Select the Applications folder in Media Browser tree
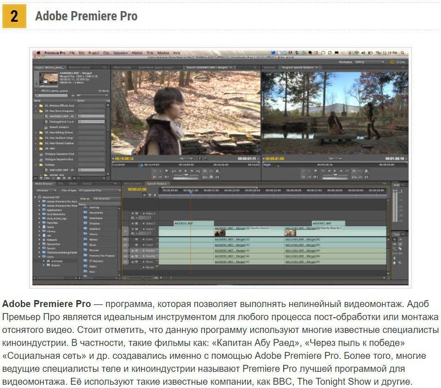The image size is (441, 388). pyautogui.click(x=52, y=210)
